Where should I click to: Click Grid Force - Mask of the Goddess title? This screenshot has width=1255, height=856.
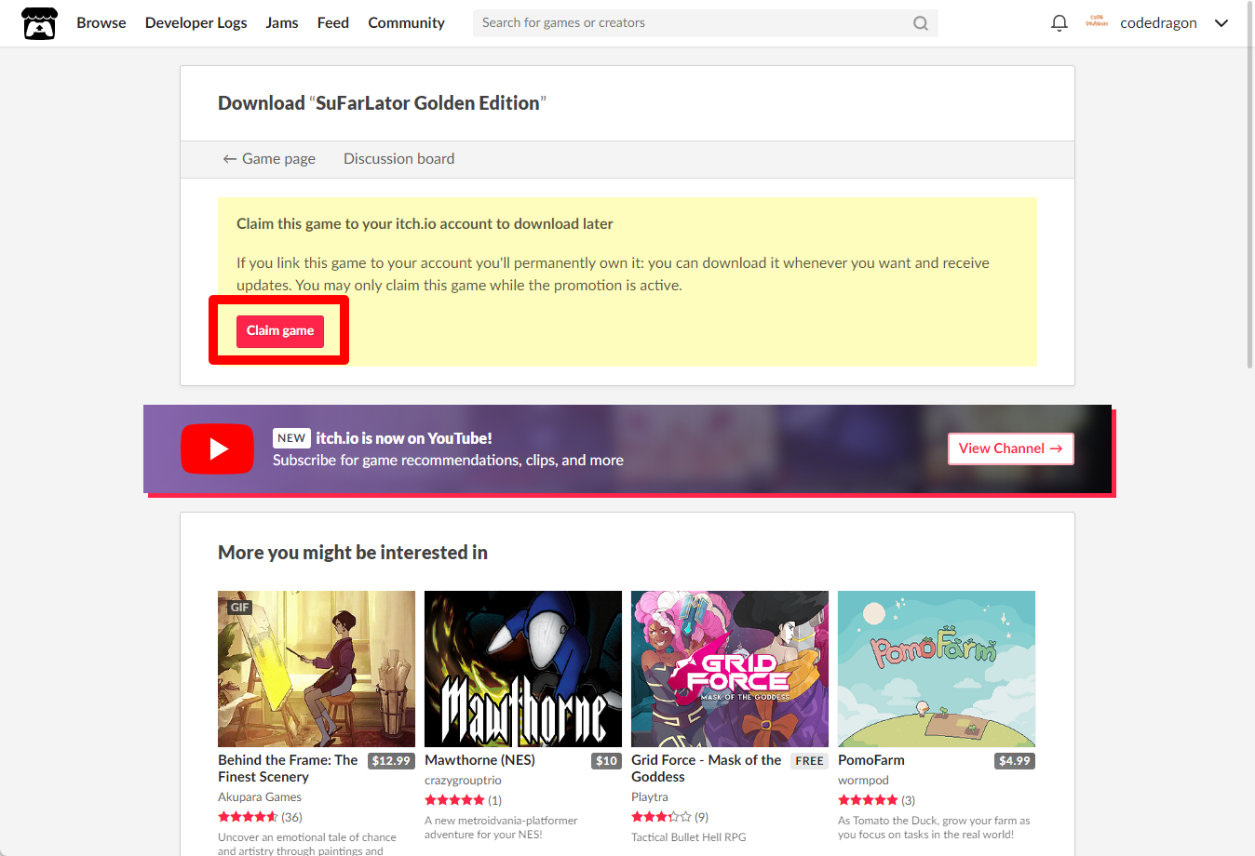(x=707, y=769)
